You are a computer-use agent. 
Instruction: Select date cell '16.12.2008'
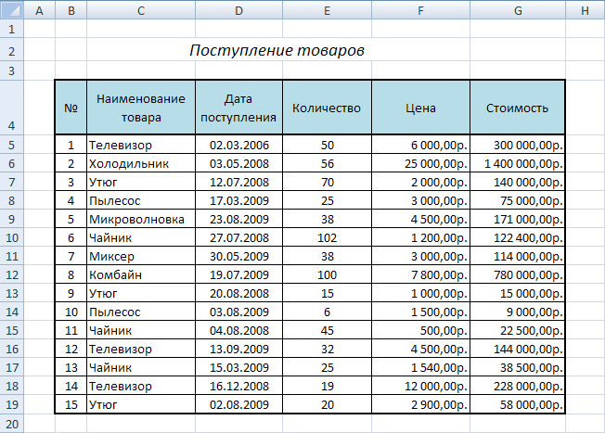[x=238, y=386]
